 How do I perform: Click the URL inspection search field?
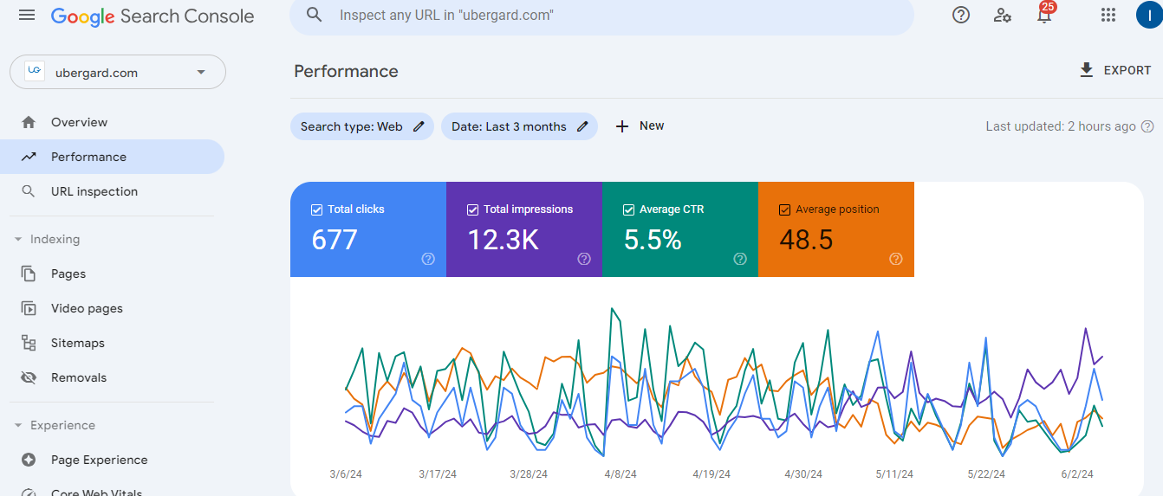pos(607,16)
